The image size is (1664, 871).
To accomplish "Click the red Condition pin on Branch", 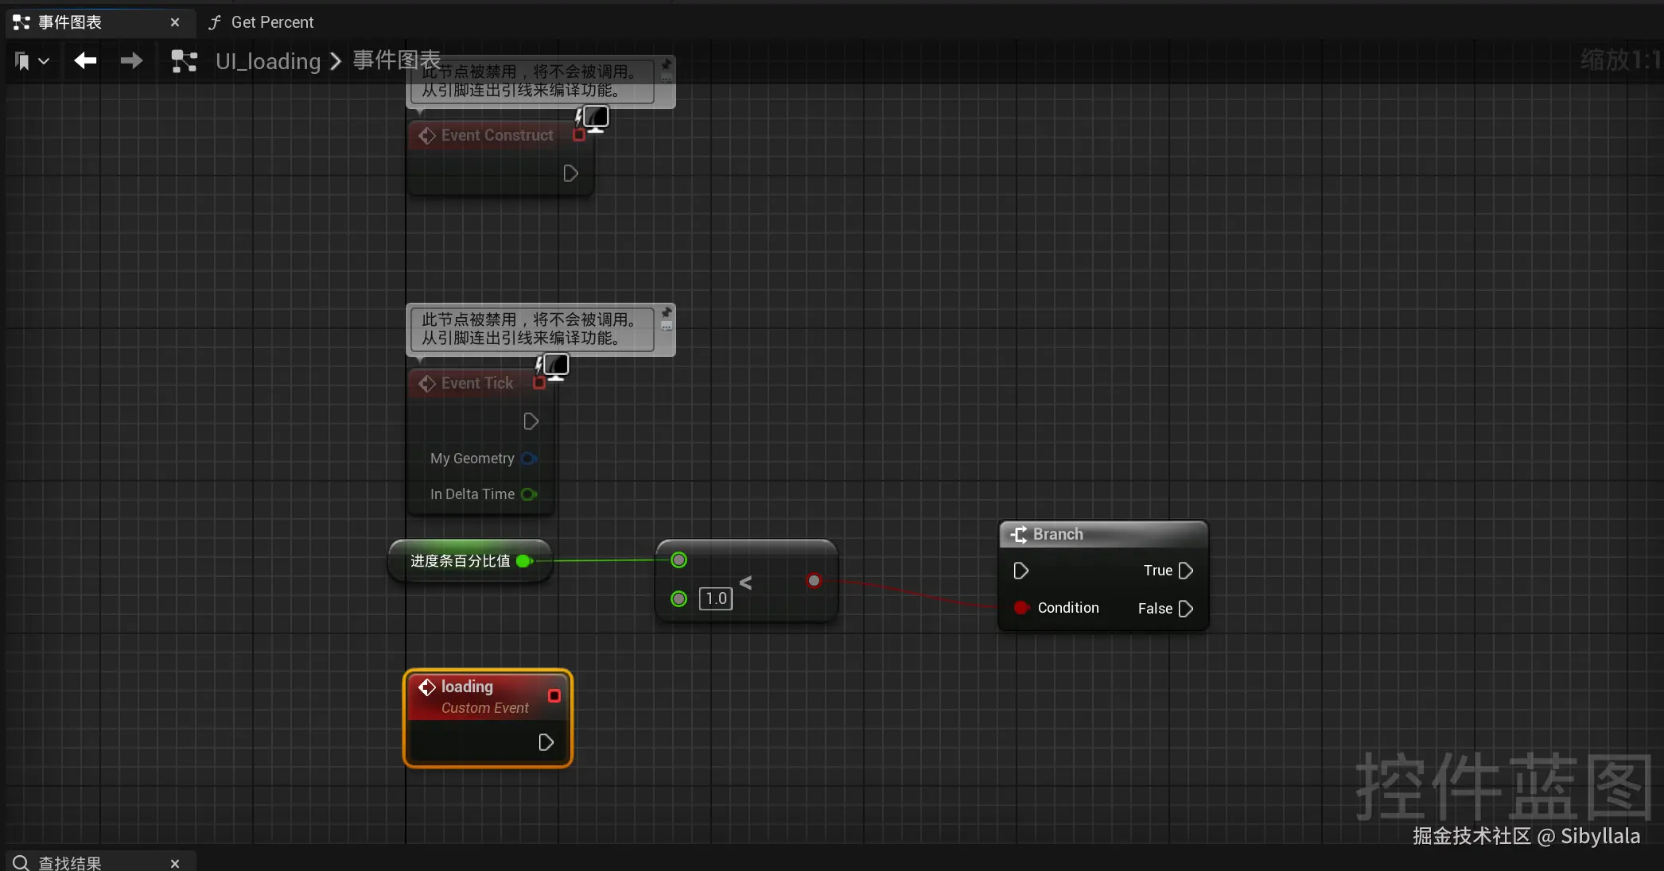I will pos(1021,608).
